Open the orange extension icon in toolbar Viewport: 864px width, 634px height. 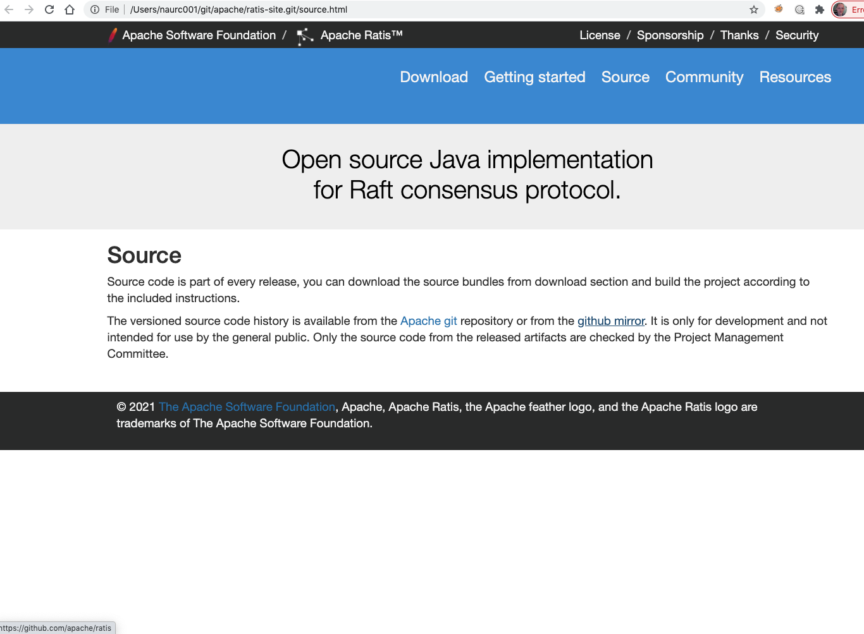click(779, 9)
